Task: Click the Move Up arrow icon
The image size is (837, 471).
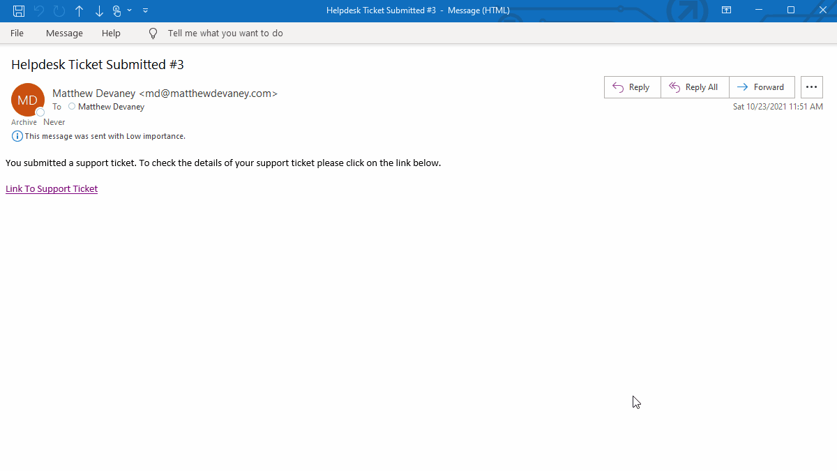Action: [79, 10]
